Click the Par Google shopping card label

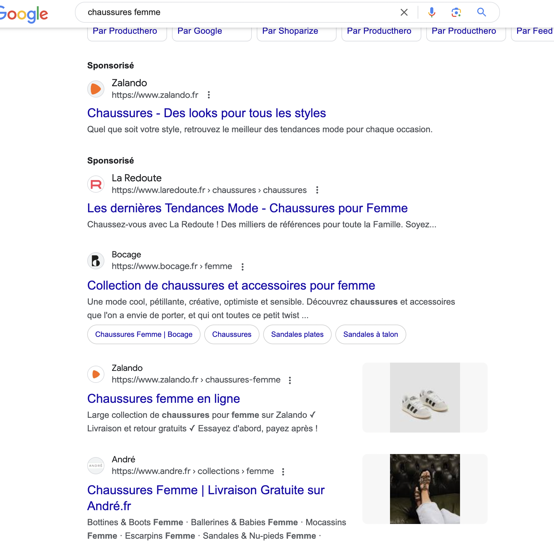pyautogui.click(x=200, y=31)
